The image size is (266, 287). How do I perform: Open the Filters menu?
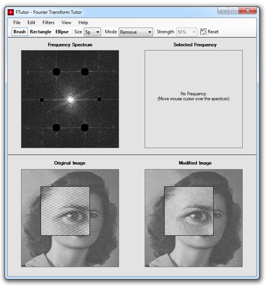coord(48,23)
